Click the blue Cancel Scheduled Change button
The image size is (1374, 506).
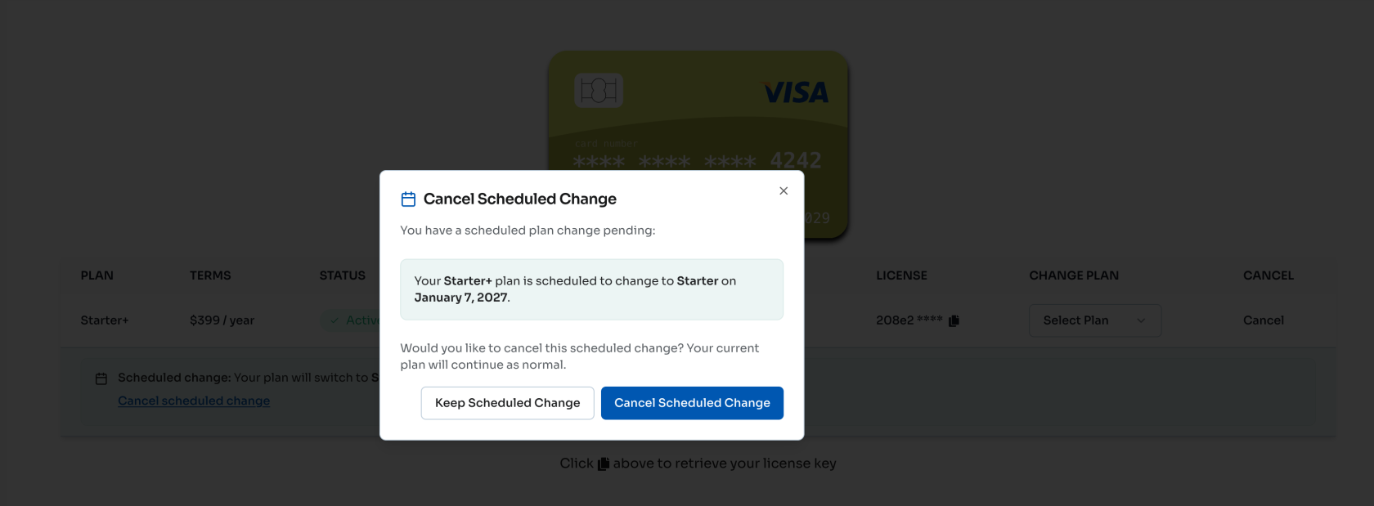pyautogui.click(x=692, y=403)
